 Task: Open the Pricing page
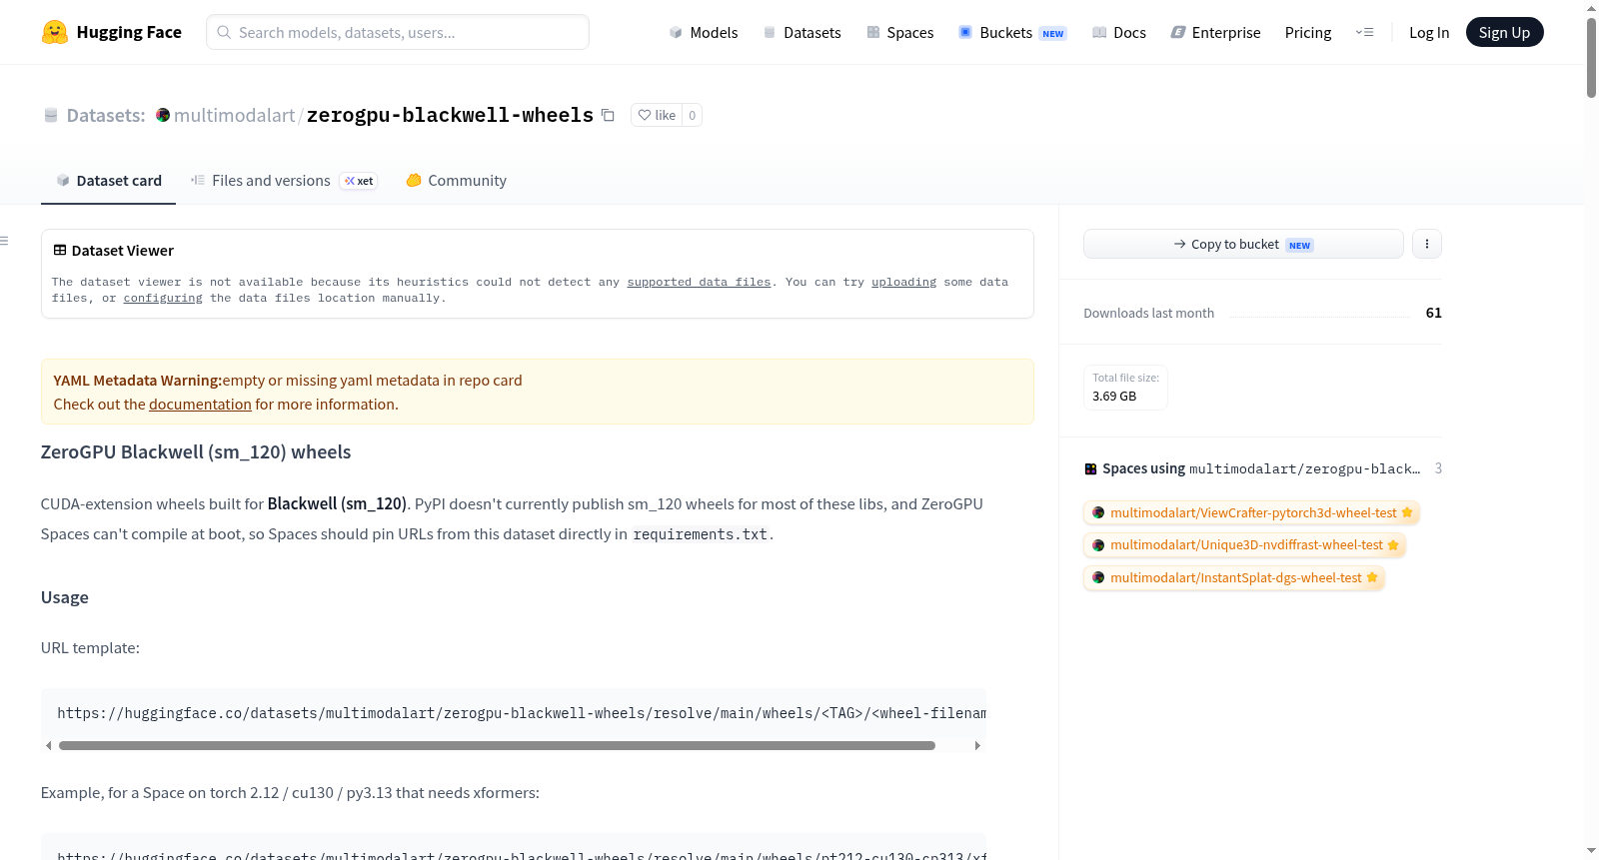[1308, 32]
